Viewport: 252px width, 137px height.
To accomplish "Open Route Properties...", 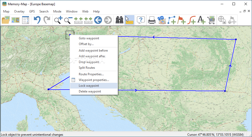I will (94, 74).
